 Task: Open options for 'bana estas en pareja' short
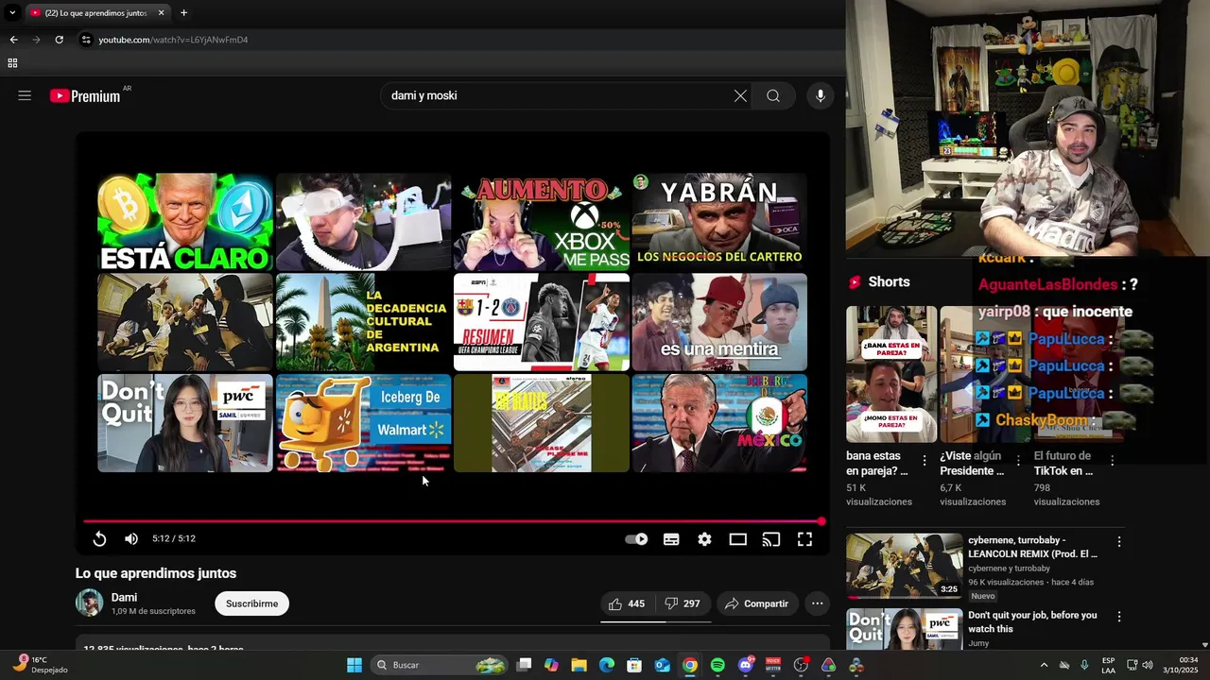(x=925, y=461)
